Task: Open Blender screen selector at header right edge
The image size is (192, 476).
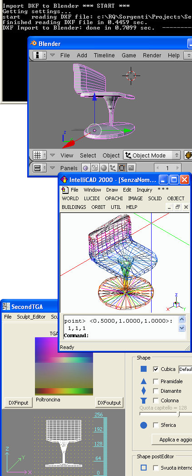Action: click(188, 55)
